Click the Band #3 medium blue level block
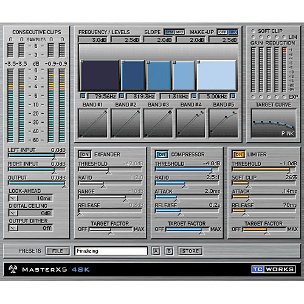304x304 pixels. coord(159,75)
